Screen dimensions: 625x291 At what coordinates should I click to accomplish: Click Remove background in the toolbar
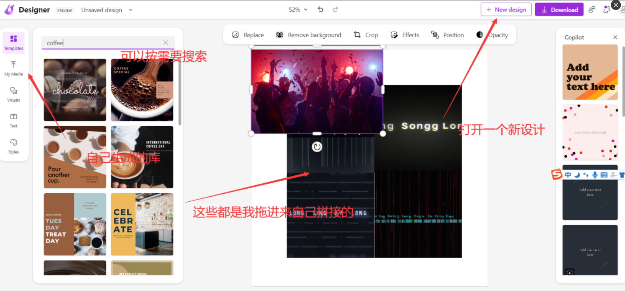pos(309,35)
